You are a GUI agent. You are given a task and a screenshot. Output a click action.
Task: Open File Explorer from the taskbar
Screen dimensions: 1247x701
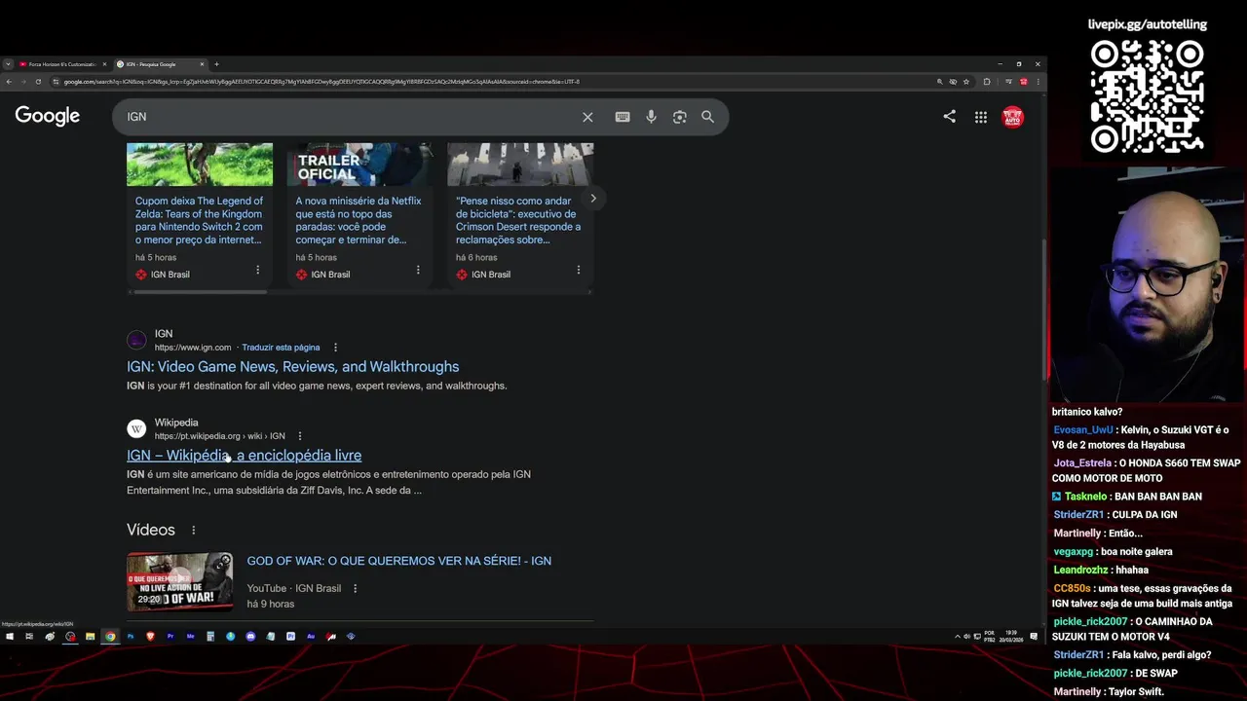[90, 637]
